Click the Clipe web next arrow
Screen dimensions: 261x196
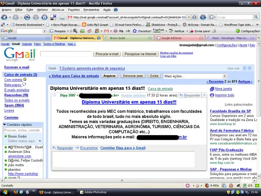point(249,68)
